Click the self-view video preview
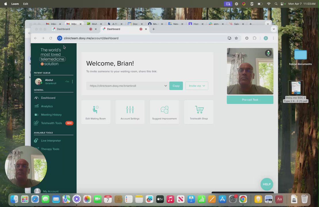 [x=250, y=71]
